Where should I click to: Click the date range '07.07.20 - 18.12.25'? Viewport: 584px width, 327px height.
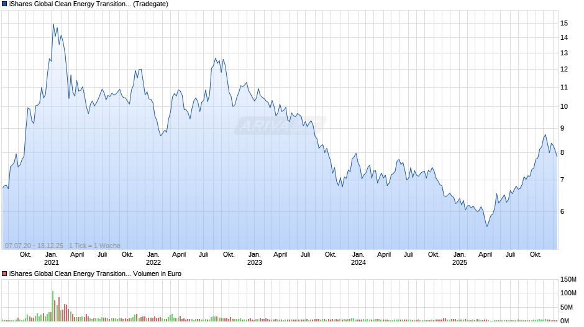(x=34, y=246)
